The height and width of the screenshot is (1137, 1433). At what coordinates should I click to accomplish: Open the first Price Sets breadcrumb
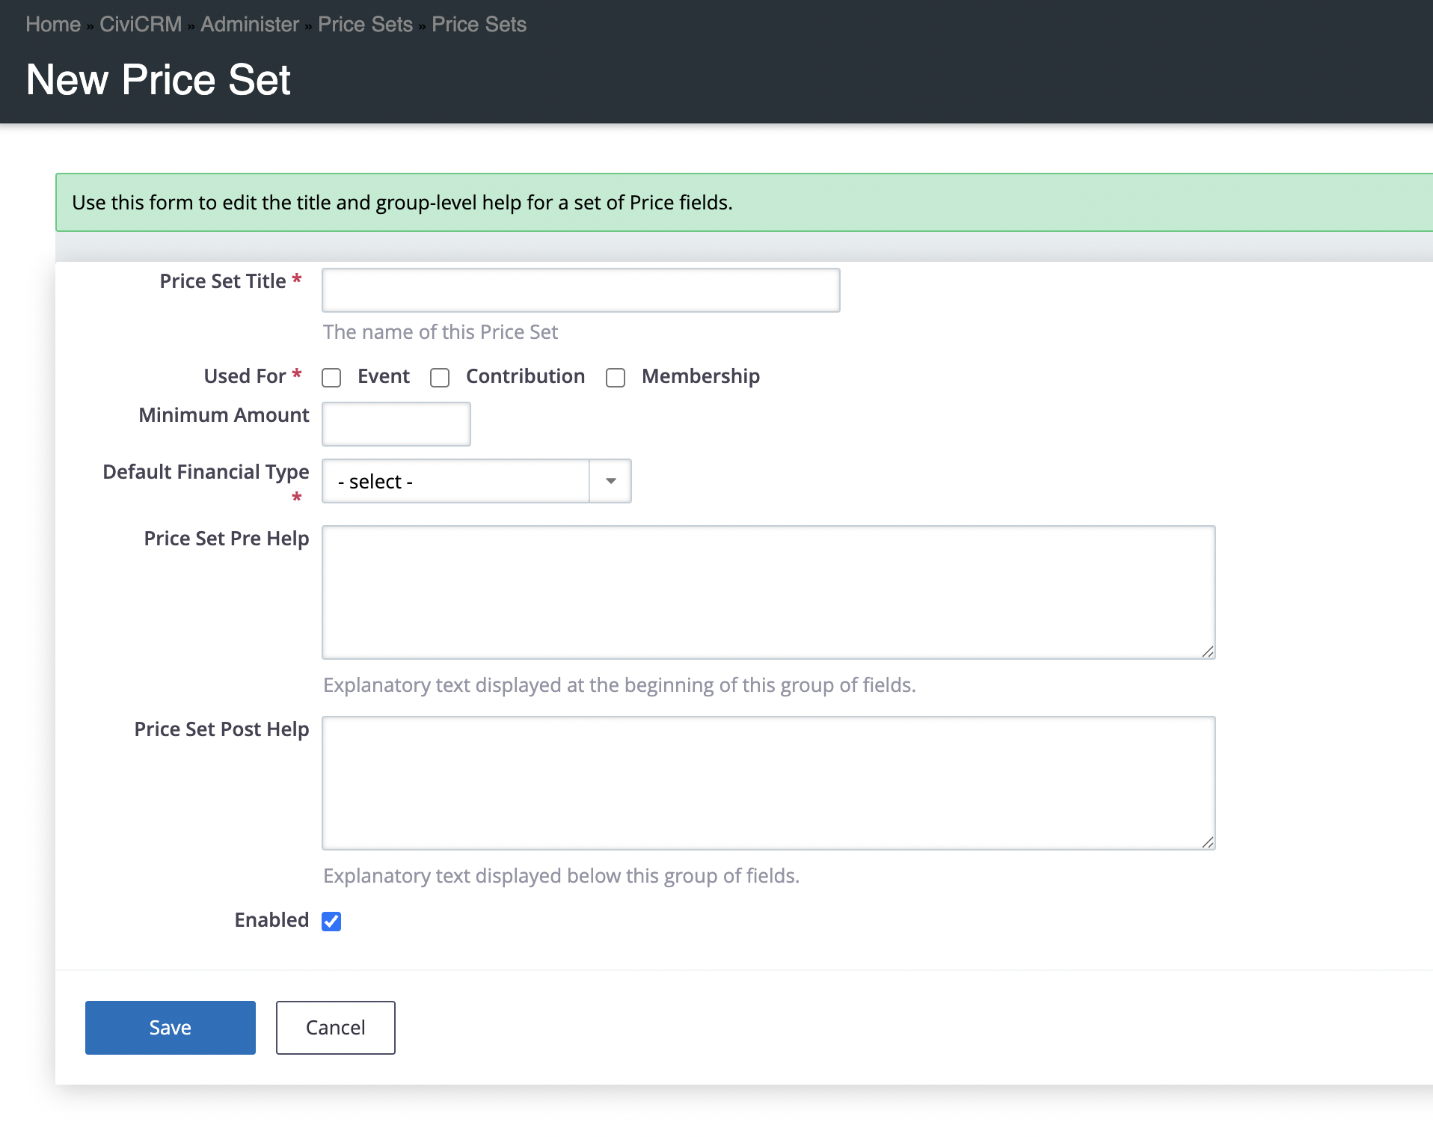(x=365, y=25)
